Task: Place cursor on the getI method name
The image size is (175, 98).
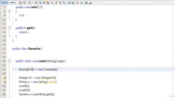Action: pyautogui.click(x=30, y=28)
